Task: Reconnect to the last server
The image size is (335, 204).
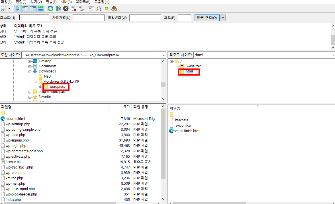Action: point(81,9)
